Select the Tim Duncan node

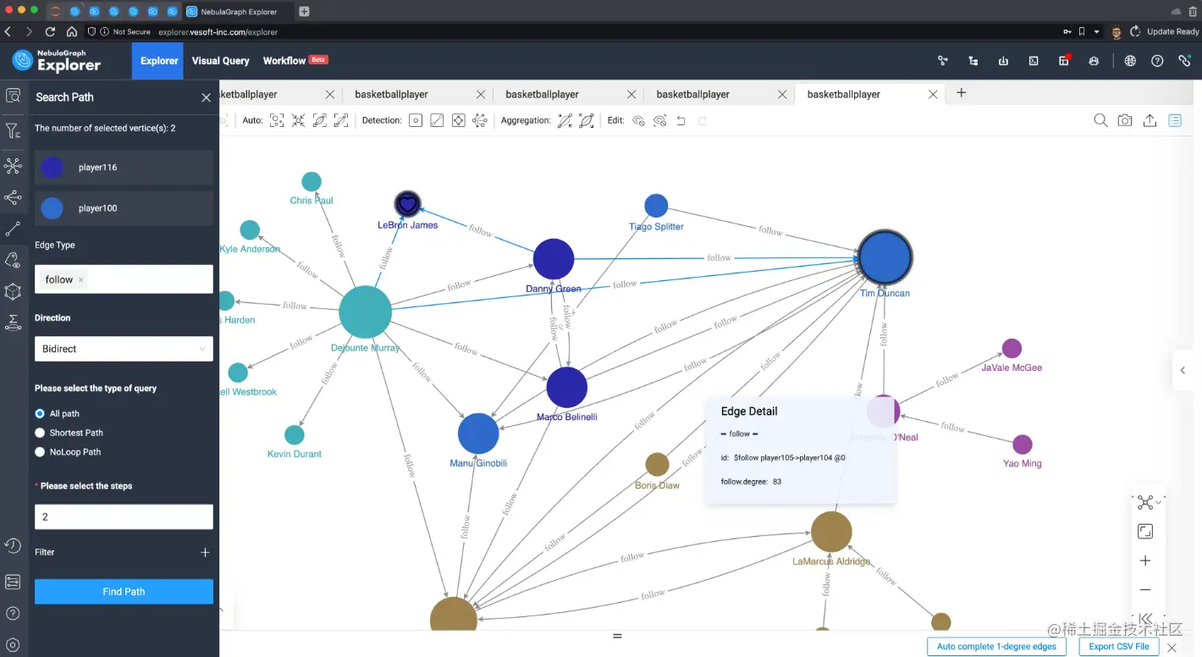coord(885,257)
